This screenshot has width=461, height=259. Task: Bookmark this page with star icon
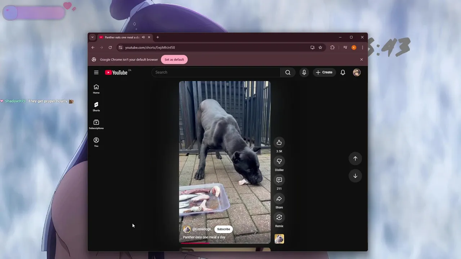pos(320,47)
